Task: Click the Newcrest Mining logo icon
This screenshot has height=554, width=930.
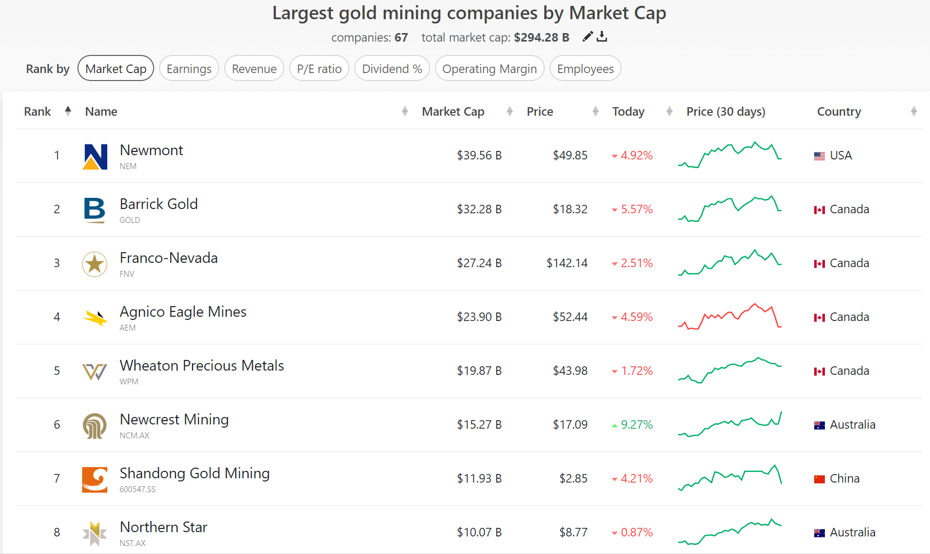Action: [x=95, y=425]
